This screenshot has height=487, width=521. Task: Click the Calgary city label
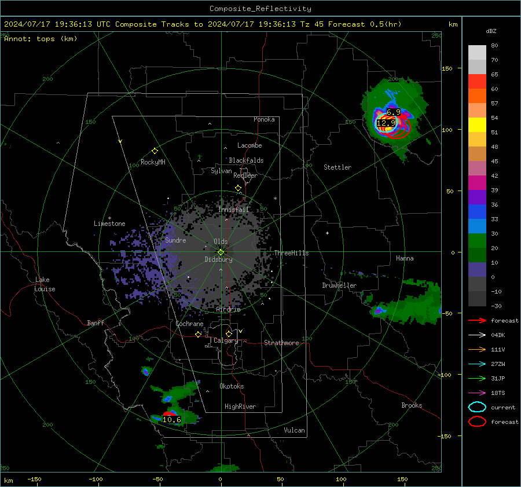226,340
